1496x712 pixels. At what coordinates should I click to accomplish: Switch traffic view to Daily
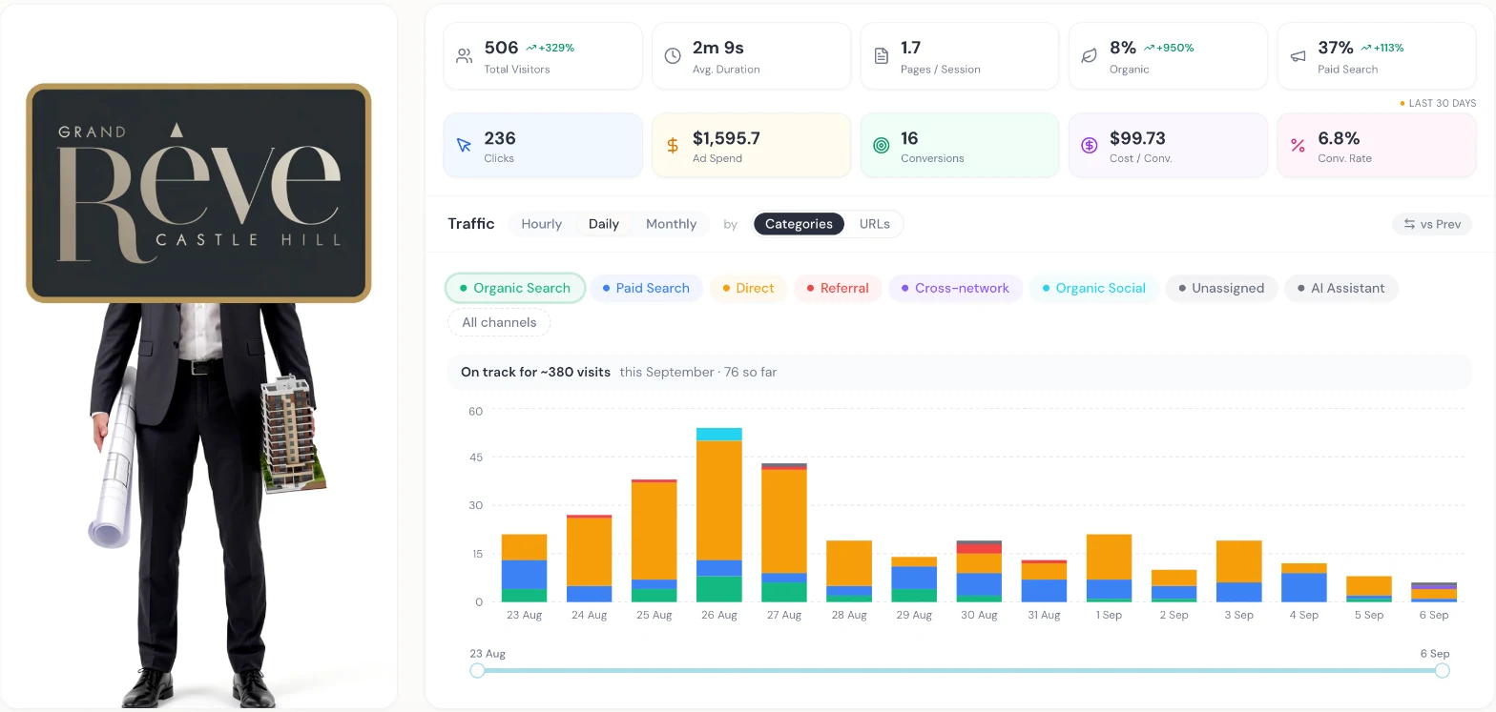point(603,224)
